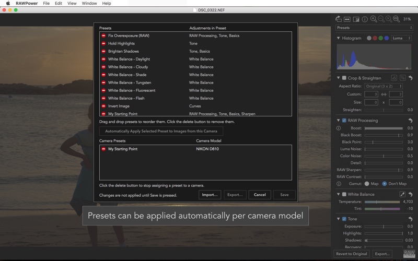Click the Crop tool icon in Crop section
418x261 pixels.
(402, 78)
